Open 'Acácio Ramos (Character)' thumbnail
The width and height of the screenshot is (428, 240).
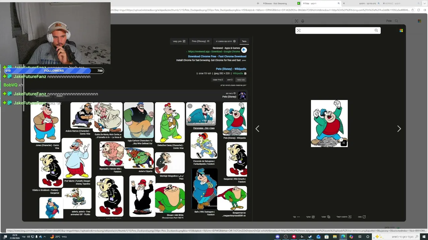click(x=82, y=115)
